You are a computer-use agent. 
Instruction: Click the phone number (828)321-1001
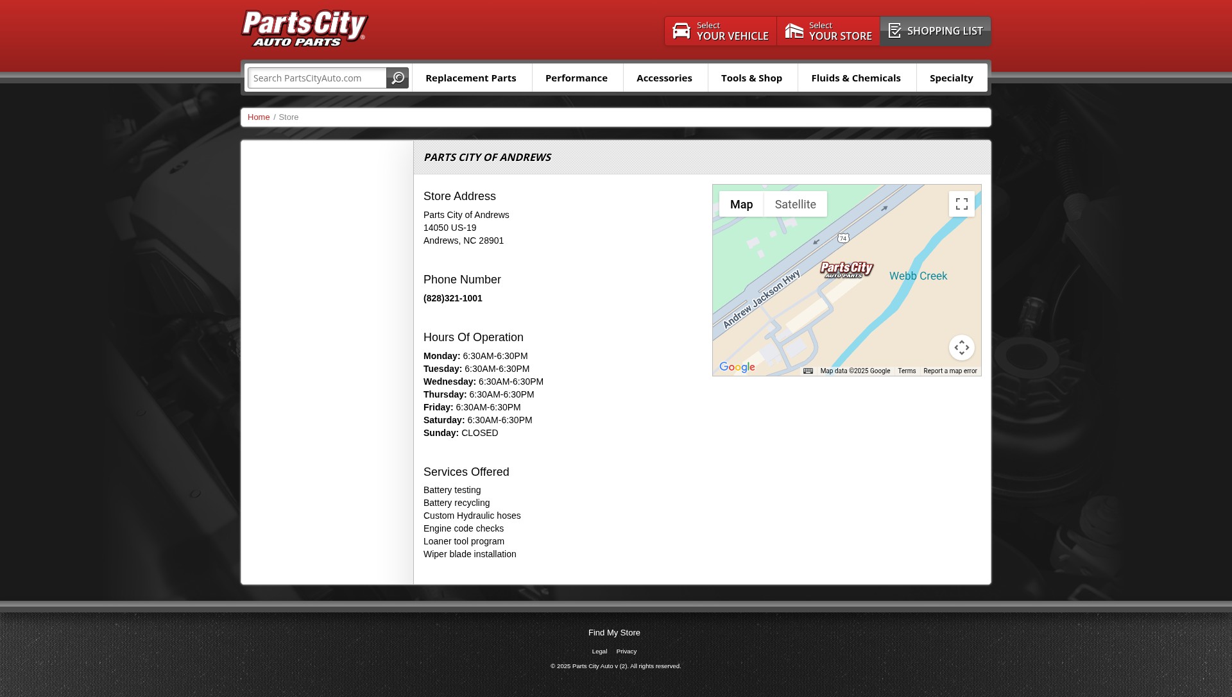[452, 298]
